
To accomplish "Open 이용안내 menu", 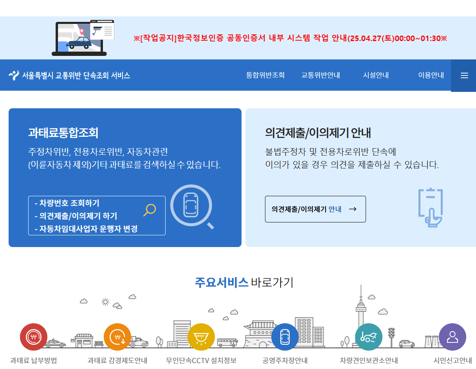I will [431, 75].
